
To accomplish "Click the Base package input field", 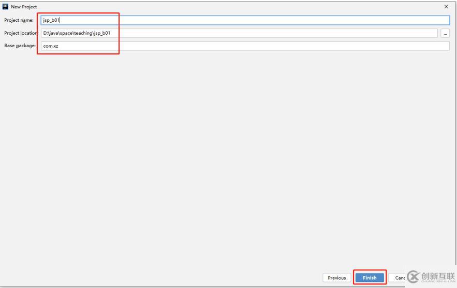I will pyautogui.click(x=245, y=46).
